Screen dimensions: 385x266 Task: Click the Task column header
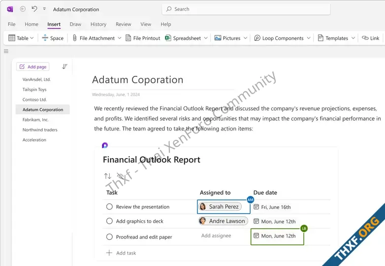click(x=112, y=193)
